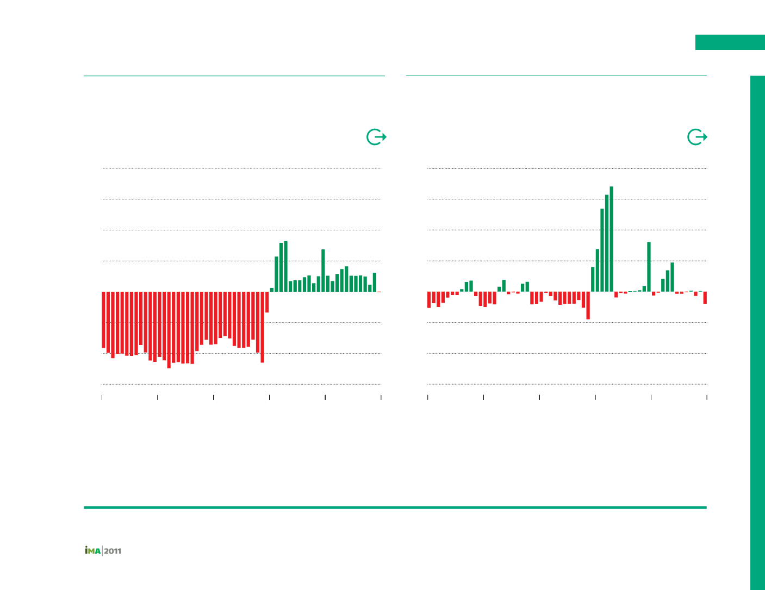Click the iMA 2011 logo

(103, 551)
